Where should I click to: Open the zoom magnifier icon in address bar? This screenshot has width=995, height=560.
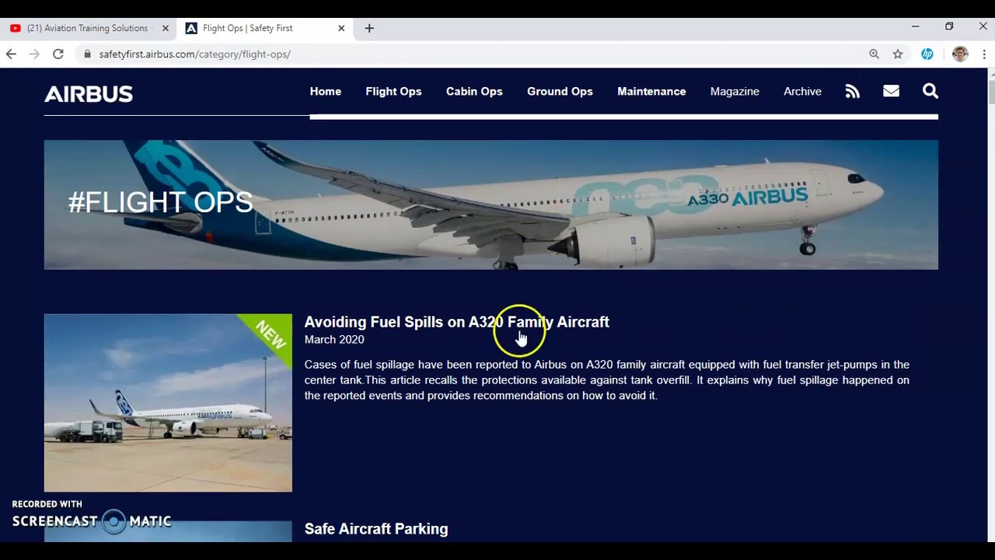tap(875, 54)
